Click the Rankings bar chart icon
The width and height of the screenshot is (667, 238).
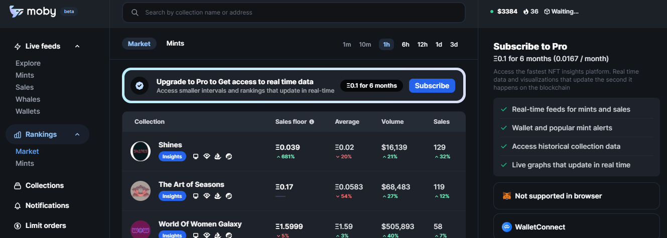coord(18,135)
